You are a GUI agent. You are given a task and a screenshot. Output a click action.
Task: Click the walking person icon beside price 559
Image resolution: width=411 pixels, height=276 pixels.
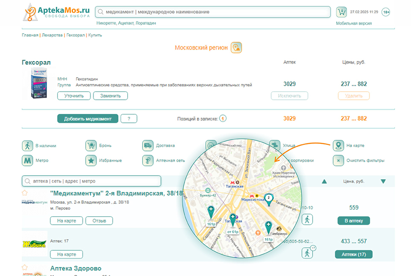pos(307,219)
